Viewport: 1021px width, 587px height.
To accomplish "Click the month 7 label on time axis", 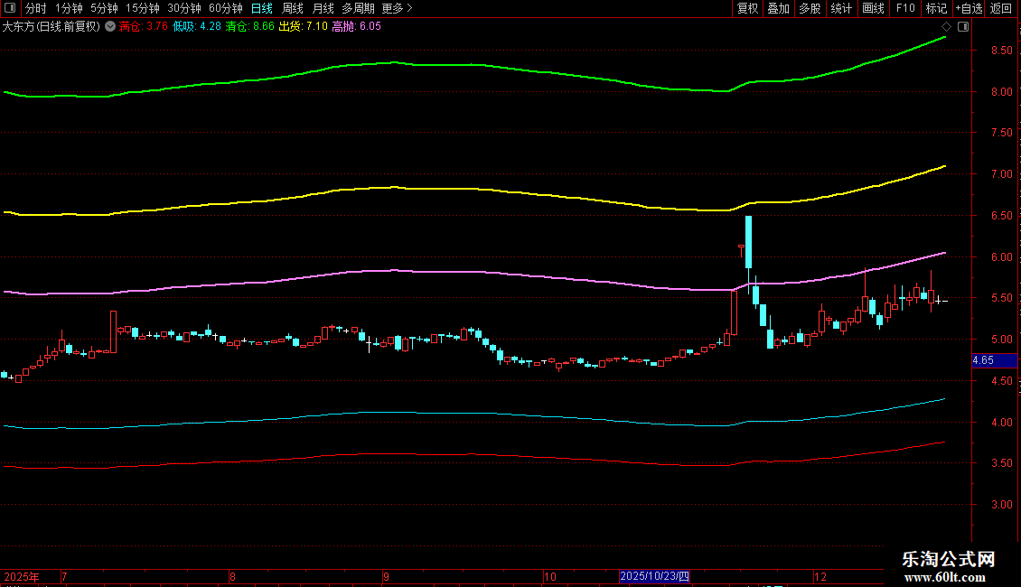I will (64, 576).
